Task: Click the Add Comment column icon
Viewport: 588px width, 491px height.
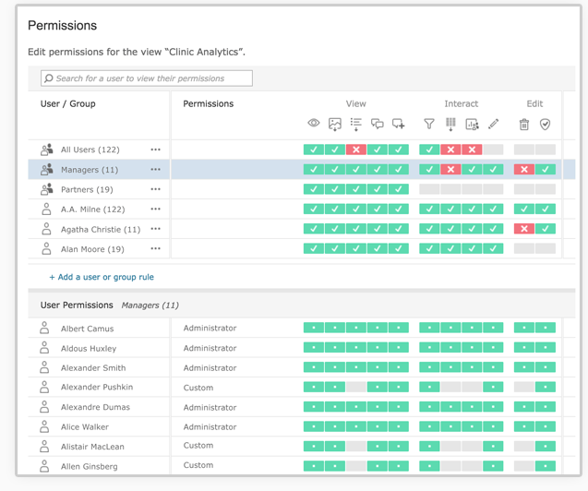Action: (398, 124)
